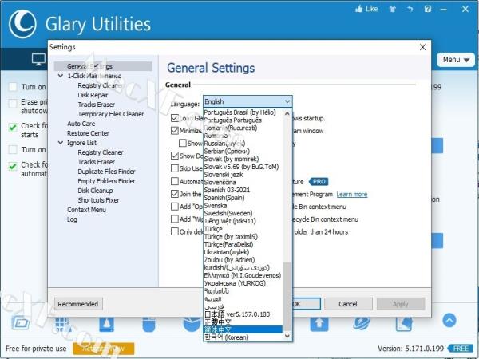Toggle the 'Minimize' checkbox in General Settings
The height and width of the screenshot is (359, 479).
click(175, 131)
